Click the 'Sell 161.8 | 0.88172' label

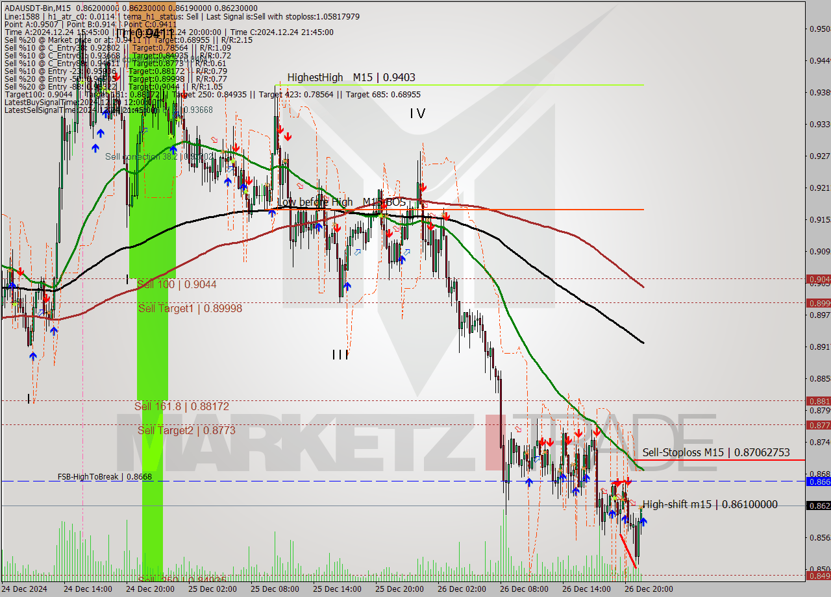point(182,406)
